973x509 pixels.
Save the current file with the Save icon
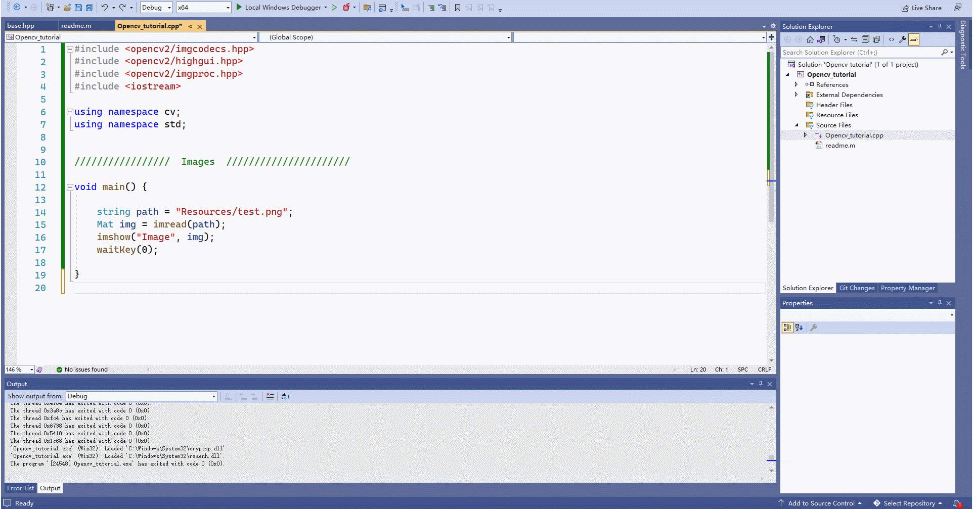click(x=78, y=7)
